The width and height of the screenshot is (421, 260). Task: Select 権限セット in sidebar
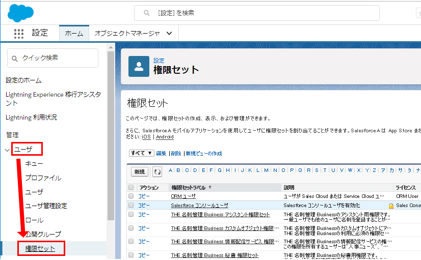[40, 248]
